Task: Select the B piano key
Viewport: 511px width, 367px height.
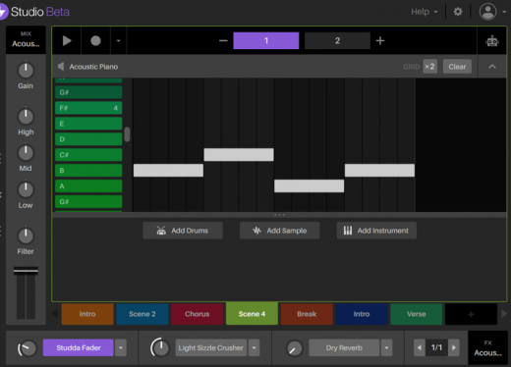Action: [88, 171]
